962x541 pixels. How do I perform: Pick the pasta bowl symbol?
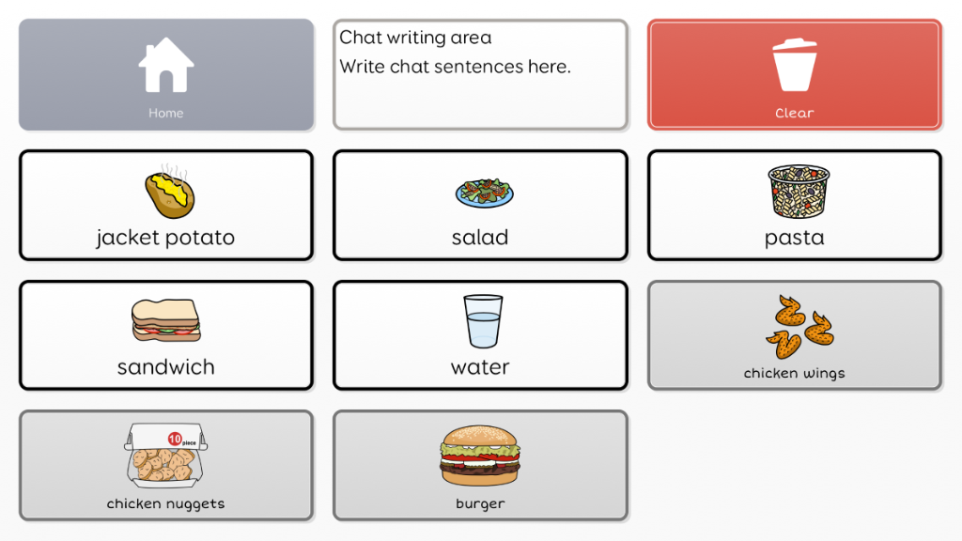coord(799,191)
